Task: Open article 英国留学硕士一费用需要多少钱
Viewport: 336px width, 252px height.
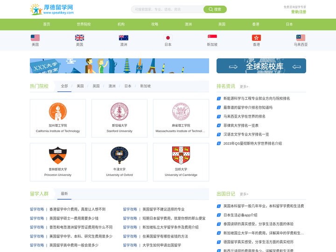Action: point(74,218)
